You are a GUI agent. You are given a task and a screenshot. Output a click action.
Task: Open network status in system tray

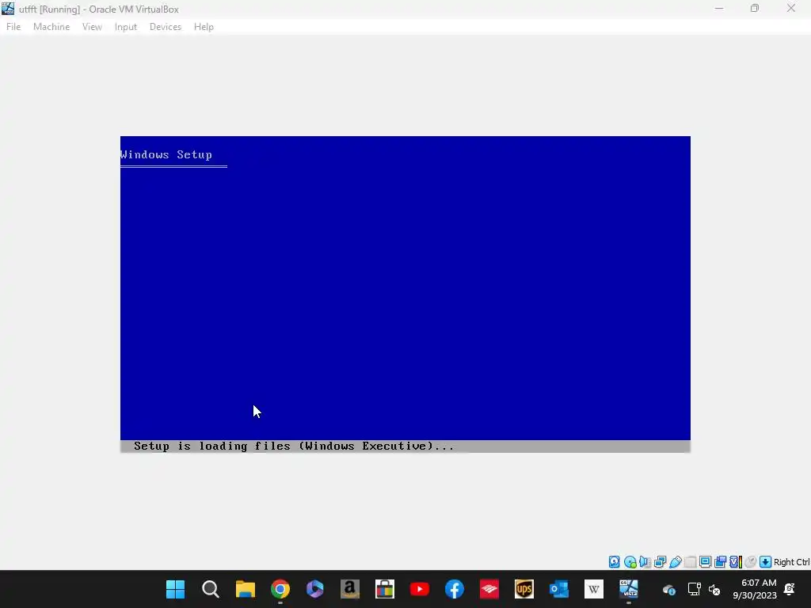click(x=694, y=589)
